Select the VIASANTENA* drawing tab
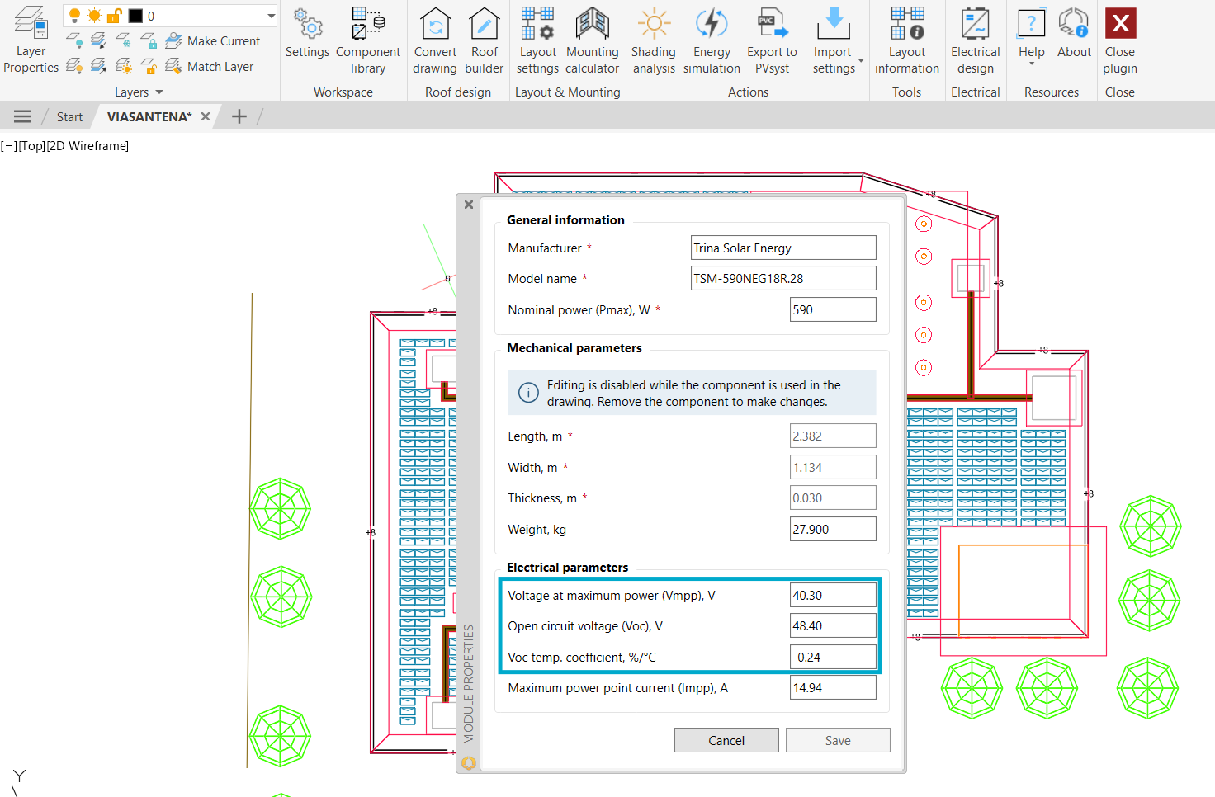This screenshot has height=797, width=1215. [149, 116]
